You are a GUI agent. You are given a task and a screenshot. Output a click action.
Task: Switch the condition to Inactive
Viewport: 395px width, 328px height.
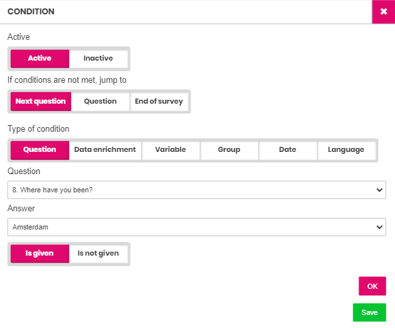click(x=98, y=58)
